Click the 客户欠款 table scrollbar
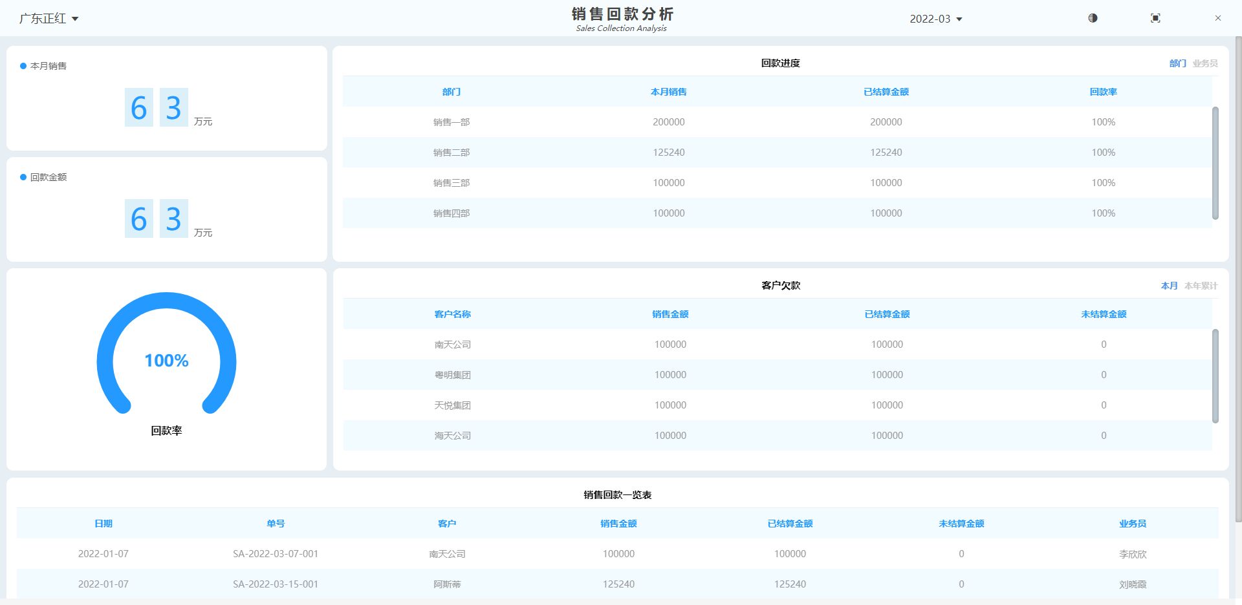 pos(1215,376)
